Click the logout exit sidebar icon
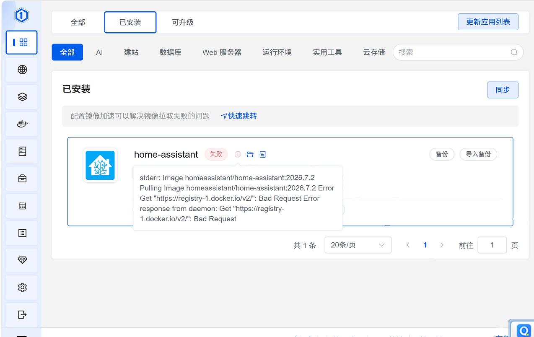Image resolution: width=534 pixels, height=337 pixels. pyautogui.click(x=22, y=315)
